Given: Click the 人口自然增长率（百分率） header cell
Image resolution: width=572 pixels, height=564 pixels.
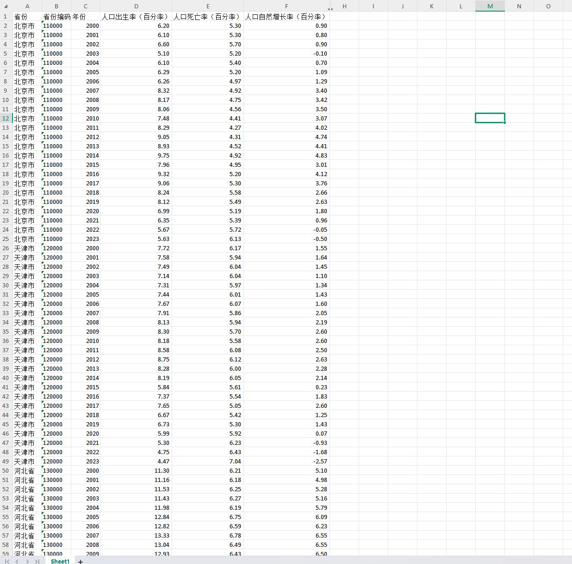Looking at the screenshot, I should (286, 16).
